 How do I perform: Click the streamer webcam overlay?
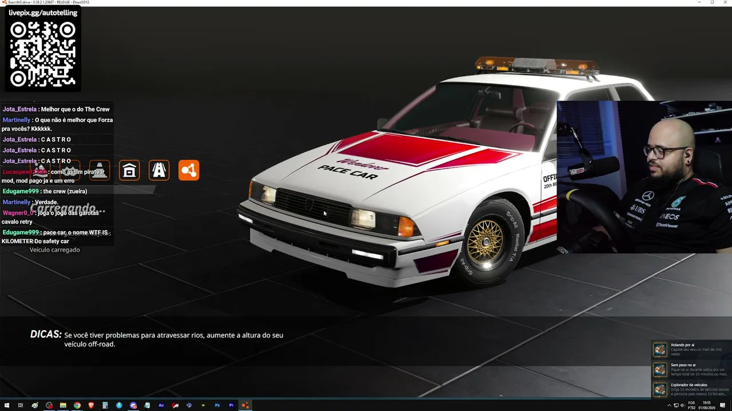645,177
